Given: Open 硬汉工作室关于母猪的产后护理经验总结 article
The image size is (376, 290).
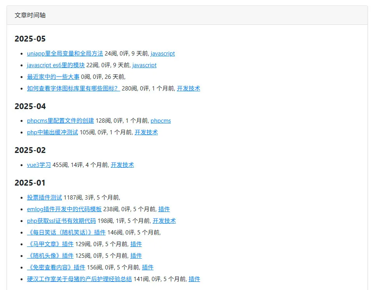Looking at the screenshot, I should pyautogui.click(x=79, y=279).
